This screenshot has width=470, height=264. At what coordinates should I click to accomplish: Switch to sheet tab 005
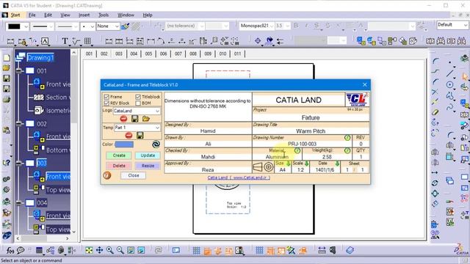pyautogui.click(x=148, y=54)
